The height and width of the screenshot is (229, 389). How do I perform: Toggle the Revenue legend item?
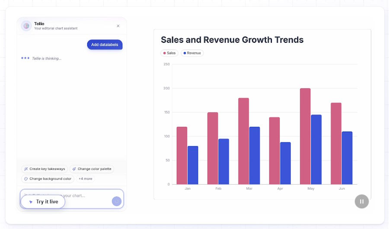[x=192, y=53]
